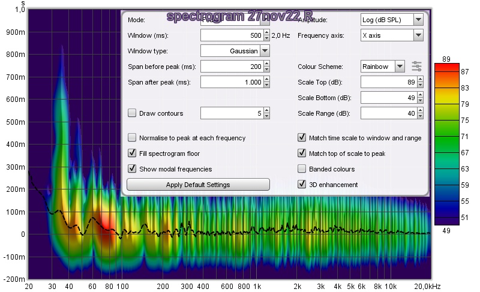
Task: Increase Scale Bottom (dB) with up arrow
Action: coord(421,95)
